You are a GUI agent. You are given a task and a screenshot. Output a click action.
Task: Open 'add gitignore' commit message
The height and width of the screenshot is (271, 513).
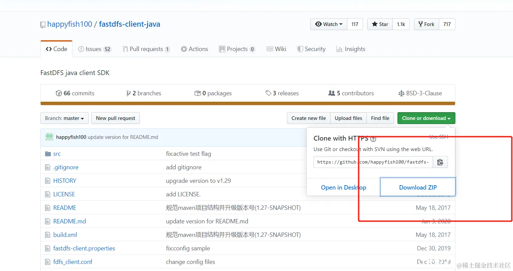point(184,167)
